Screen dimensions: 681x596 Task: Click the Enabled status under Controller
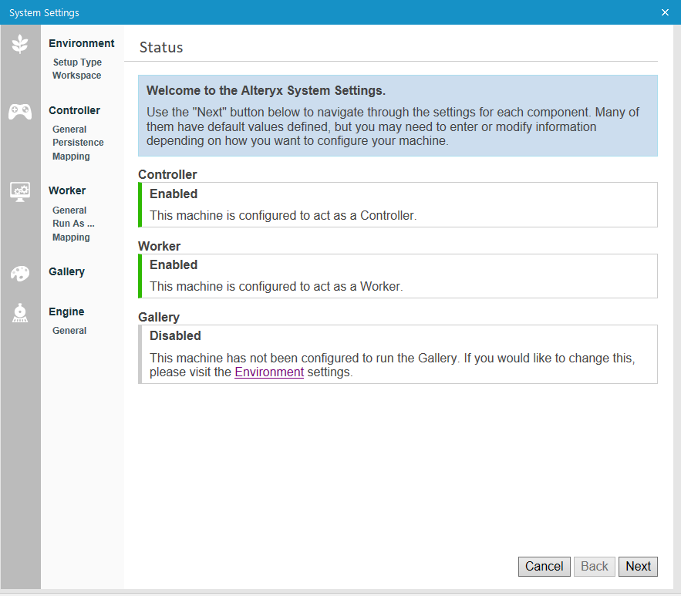coord(174,194)
